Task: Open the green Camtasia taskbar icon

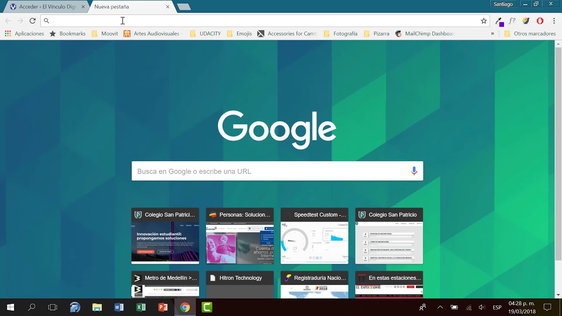Action: pos(207,307)
